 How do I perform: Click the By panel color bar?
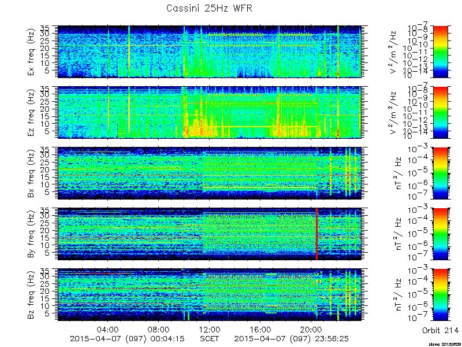[440, 234]
